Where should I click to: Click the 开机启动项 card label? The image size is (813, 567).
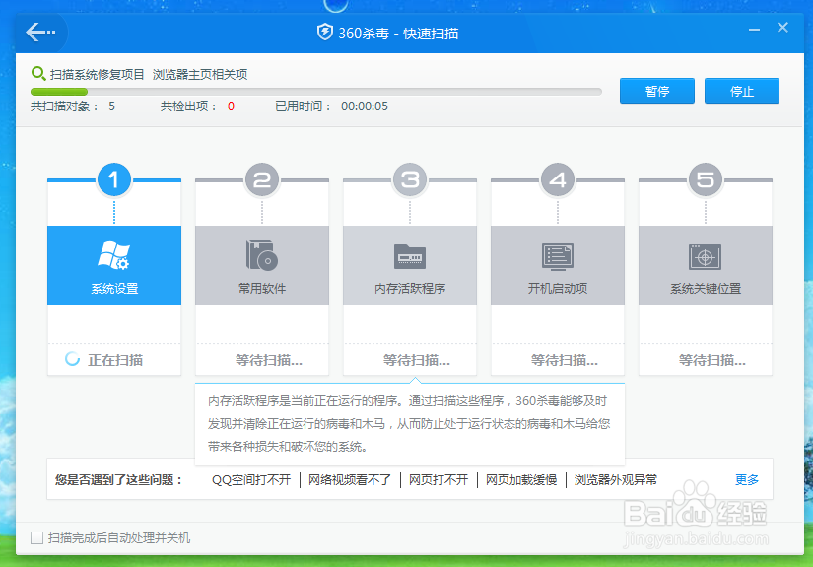point(558,289)
